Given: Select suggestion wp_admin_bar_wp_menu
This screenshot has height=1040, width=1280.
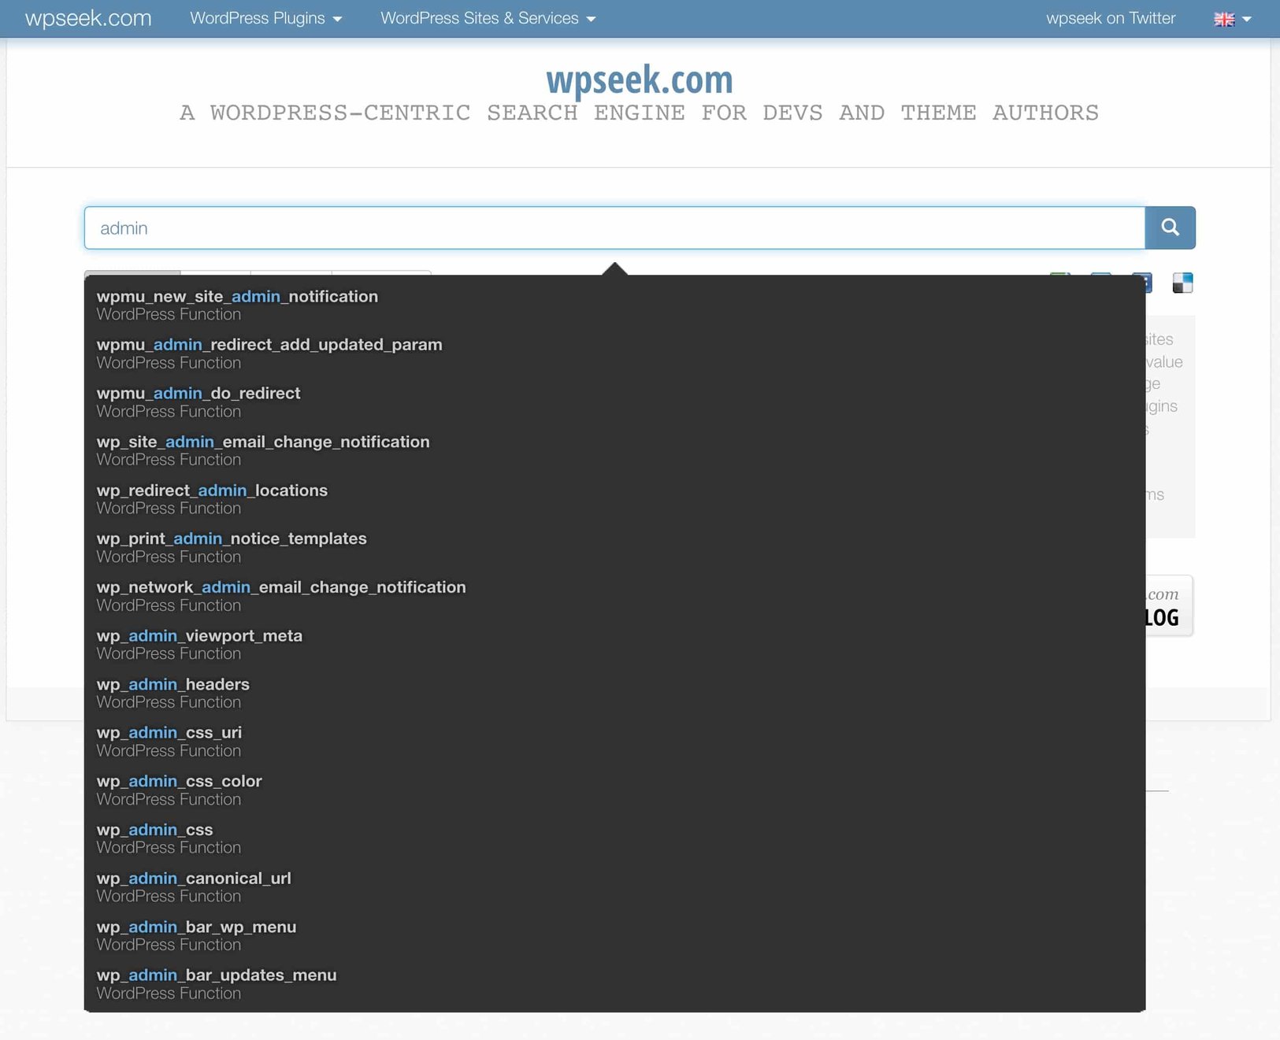Looking at the screenshot, I should tap(195, 927).
